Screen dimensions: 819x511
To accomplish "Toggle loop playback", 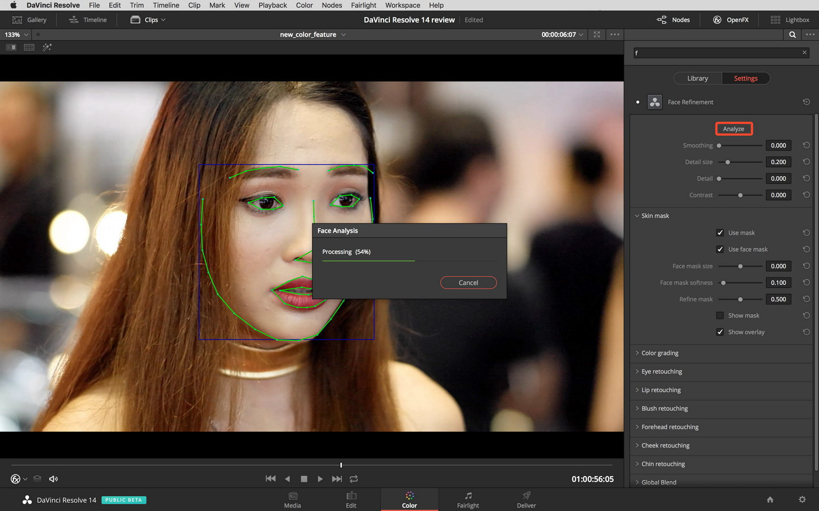I will 354,479.
